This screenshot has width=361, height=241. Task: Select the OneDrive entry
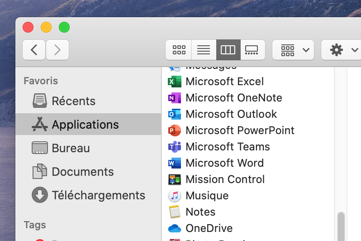[209, 228]
